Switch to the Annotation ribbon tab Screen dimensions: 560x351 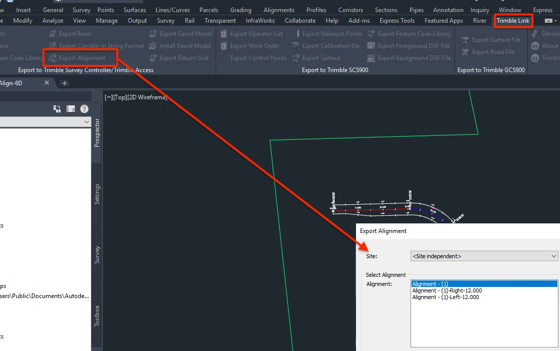coord(448,10)
